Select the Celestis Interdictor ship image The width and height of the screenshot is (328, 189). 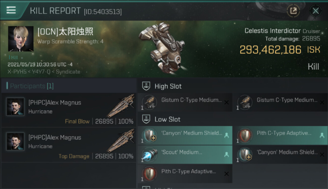point(162,48)
